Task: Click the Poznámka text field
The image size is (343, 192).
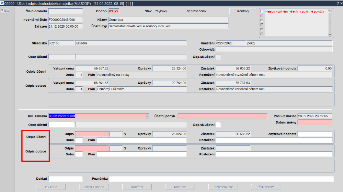Action: click(x=221, y=179)
